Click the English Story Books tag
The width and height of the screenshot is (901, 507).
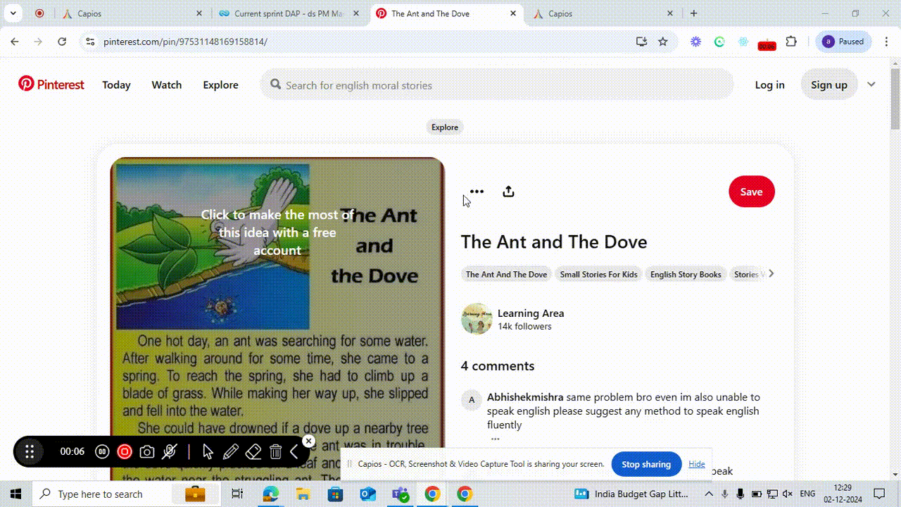click(686, 274)
